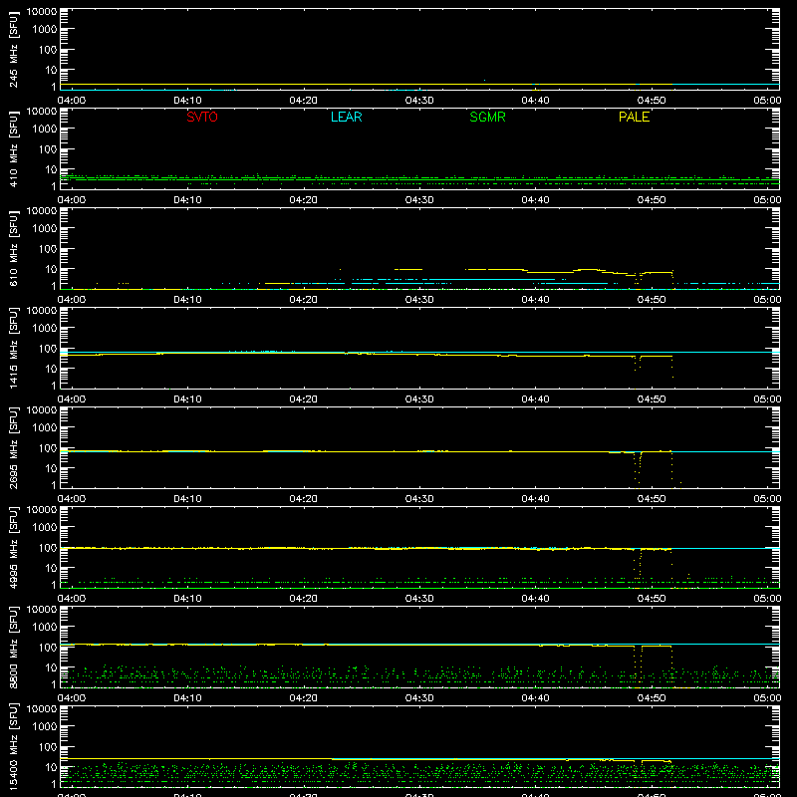The height and width of the screenshot is (797, 797).
Task: Click the 100 tick of 15400 MHz panel
Action: click(x=48, y=747)
